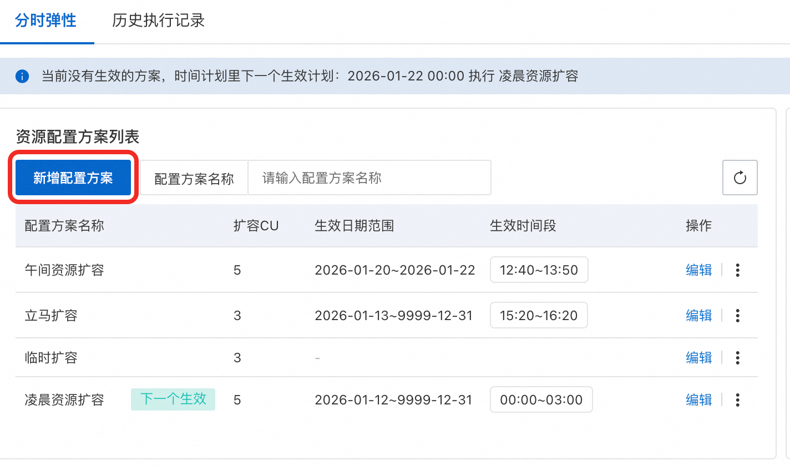Open more actions for 临时扩容 row
790x466 pixels.
coord(737,358)
